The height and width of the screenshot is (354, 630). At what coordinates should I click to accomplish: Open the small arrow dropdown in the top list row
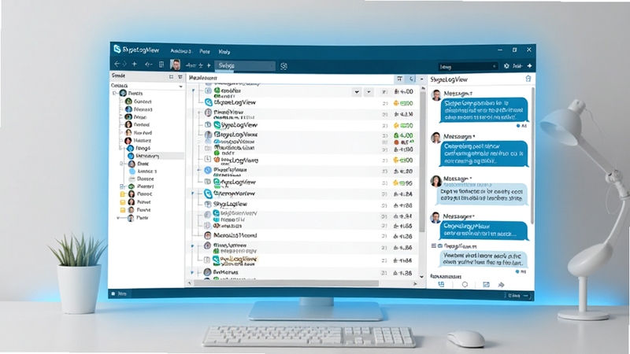(x=369, y=92)
